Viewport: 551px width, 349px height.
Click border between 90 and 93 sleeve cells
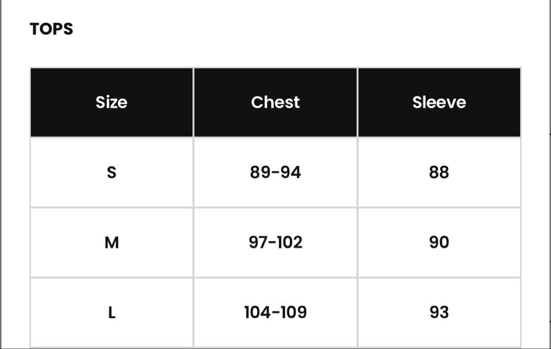click(x=439, y=278)
